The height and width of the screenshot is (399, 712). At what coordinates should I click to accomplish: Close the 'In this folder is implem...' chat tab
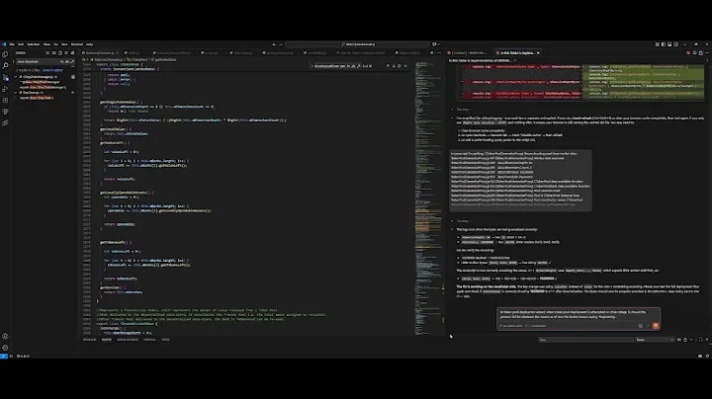538,53
